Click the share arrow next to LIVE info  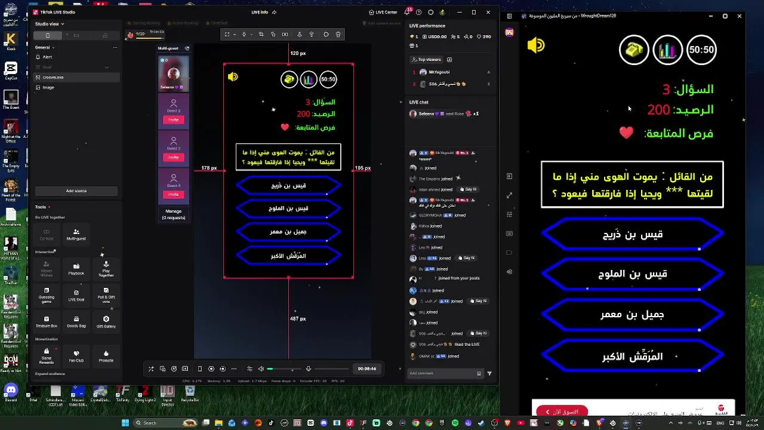(x=274, y=12)
